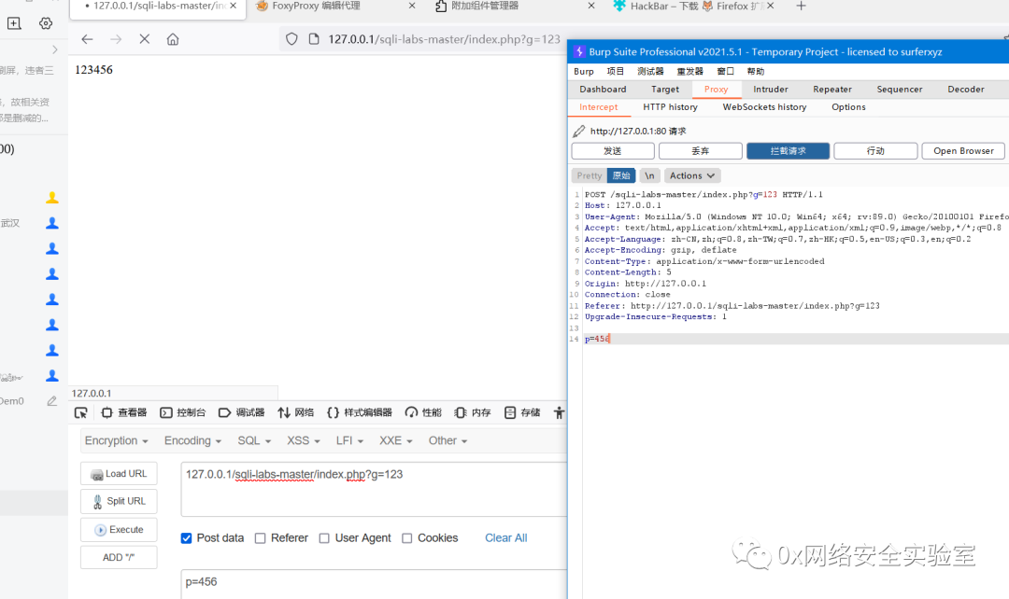Click the pencil edit icon beside request URL
This screenshot has width=1009, height=599.
pyautogui.click(x=579, y=132)
